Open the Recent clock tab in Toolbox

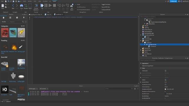[17, 18]
